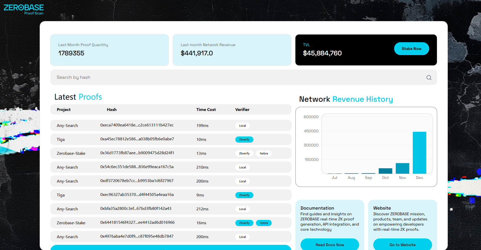481x250 pixels.
Task: Click Nebra badge for hash 0x644181546f4327
Action: [264, 223]
